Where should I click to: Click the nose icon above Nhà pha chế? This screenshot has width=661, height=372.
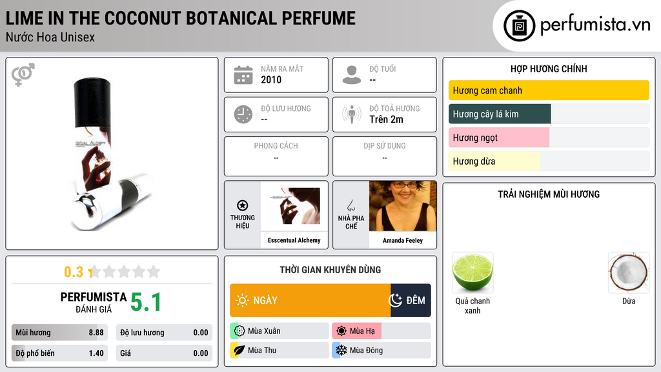point(351,205)
